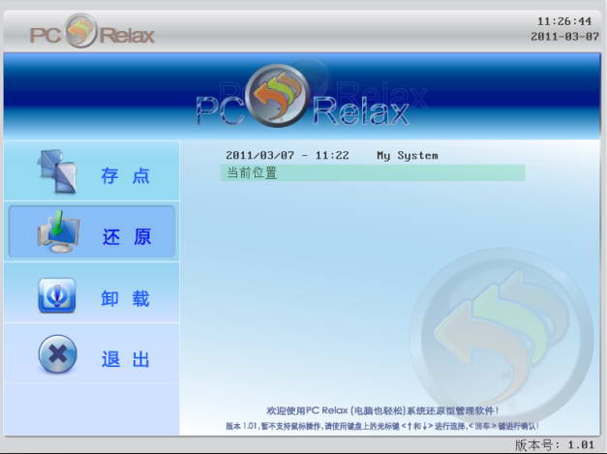Click the large PC Relax banner logo
Viewport: 607px width, 454px height.
pos(302,96)
